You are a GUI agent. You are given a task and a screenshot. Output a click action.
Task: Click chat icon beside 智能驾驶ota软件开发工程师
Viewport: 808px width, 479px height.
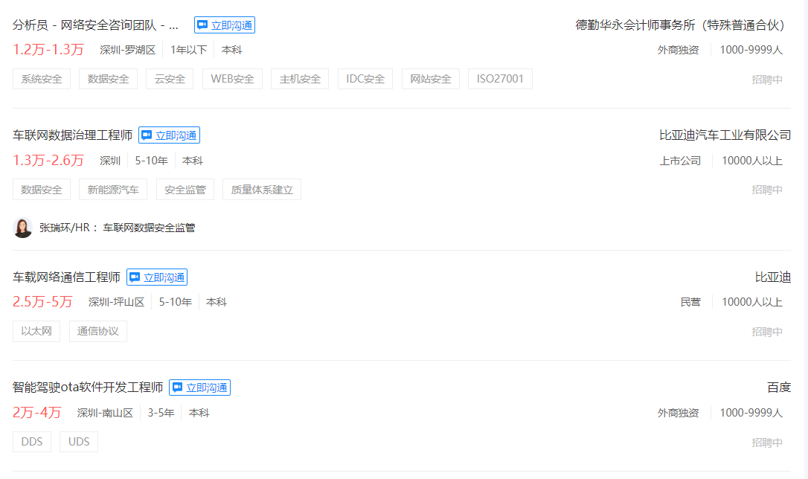pos(177,388)
